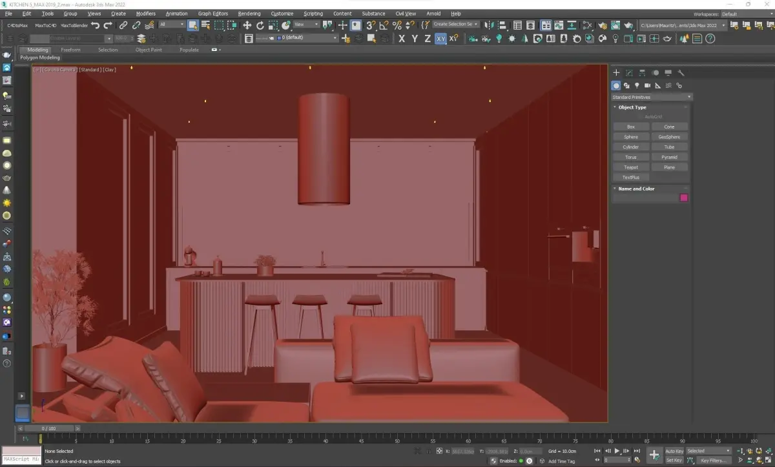Activate the Select and Move tool
This screenshot has height=467, width=775.
click(x=247, y=25)
